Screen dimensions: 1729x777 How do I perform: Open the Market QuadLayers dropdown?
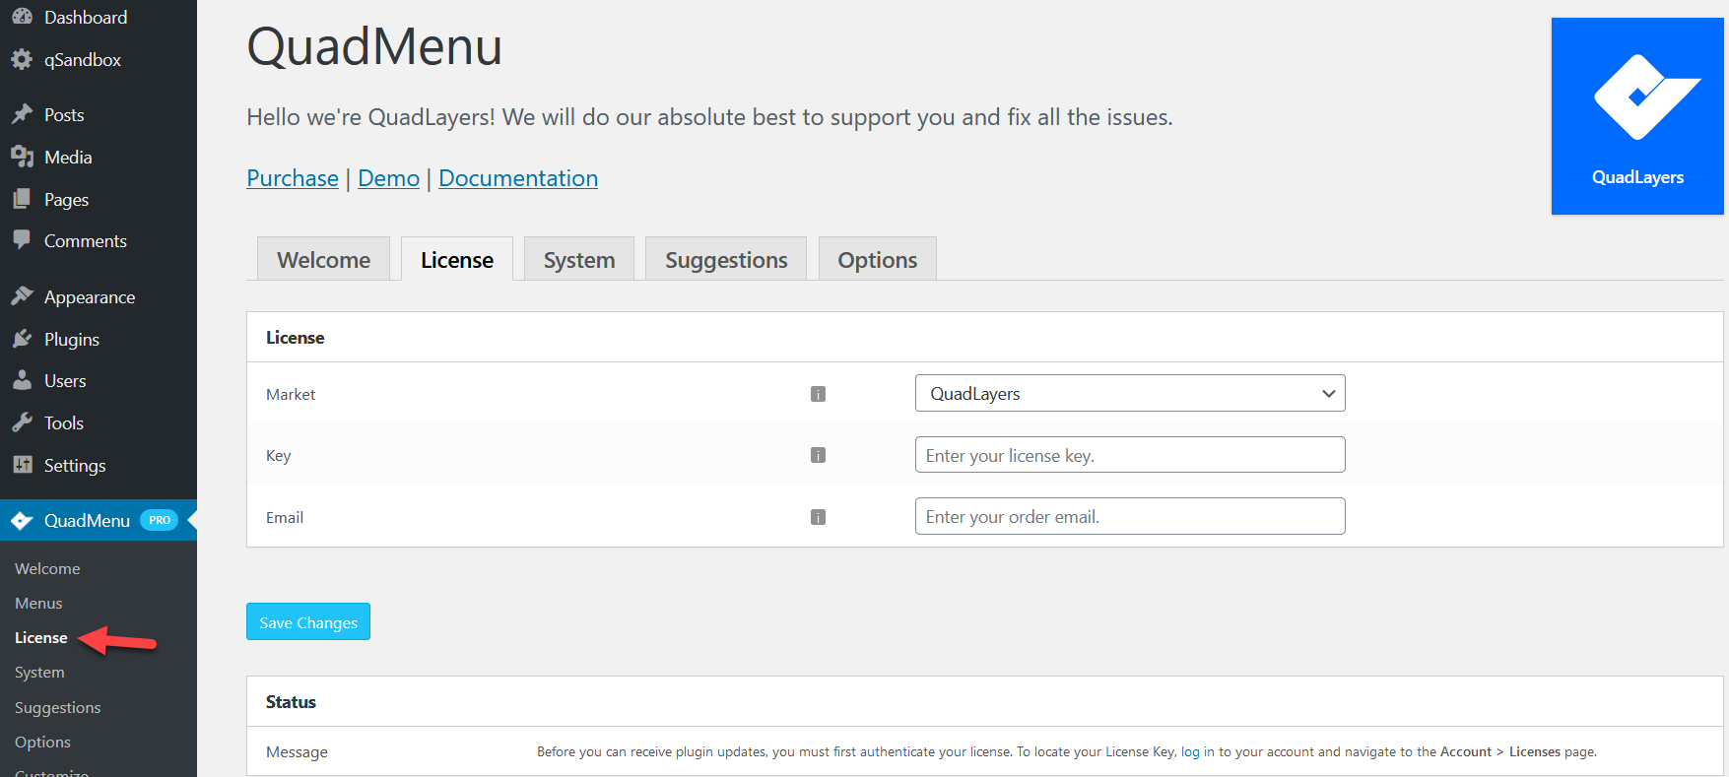pyautogui.click(x=1130, y=393)
